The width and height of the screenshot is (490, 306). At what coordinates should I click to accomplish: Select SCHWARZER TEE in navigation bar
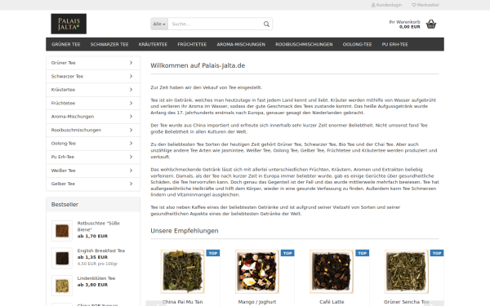tap(109, 44)
